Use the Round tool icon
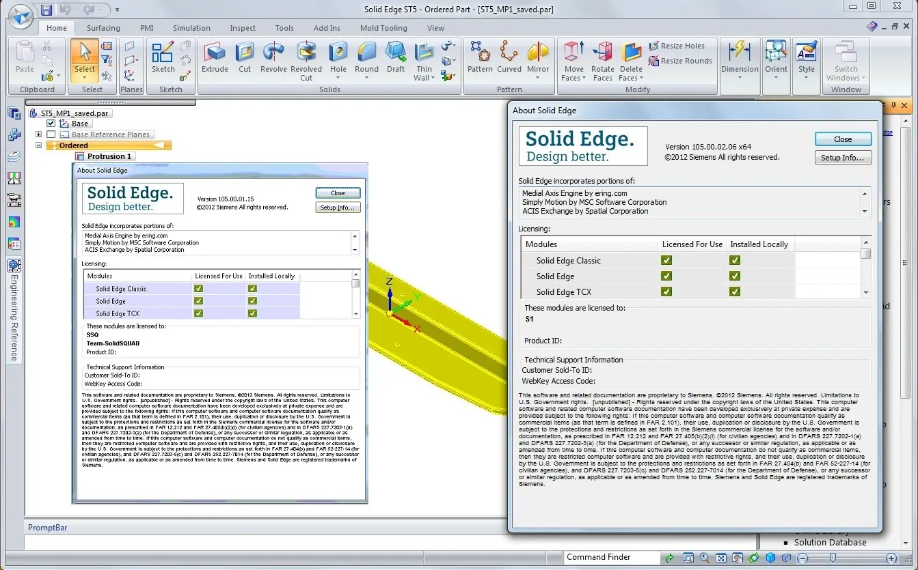The height and width of the screenshot is (570, 918). point(366,53)
